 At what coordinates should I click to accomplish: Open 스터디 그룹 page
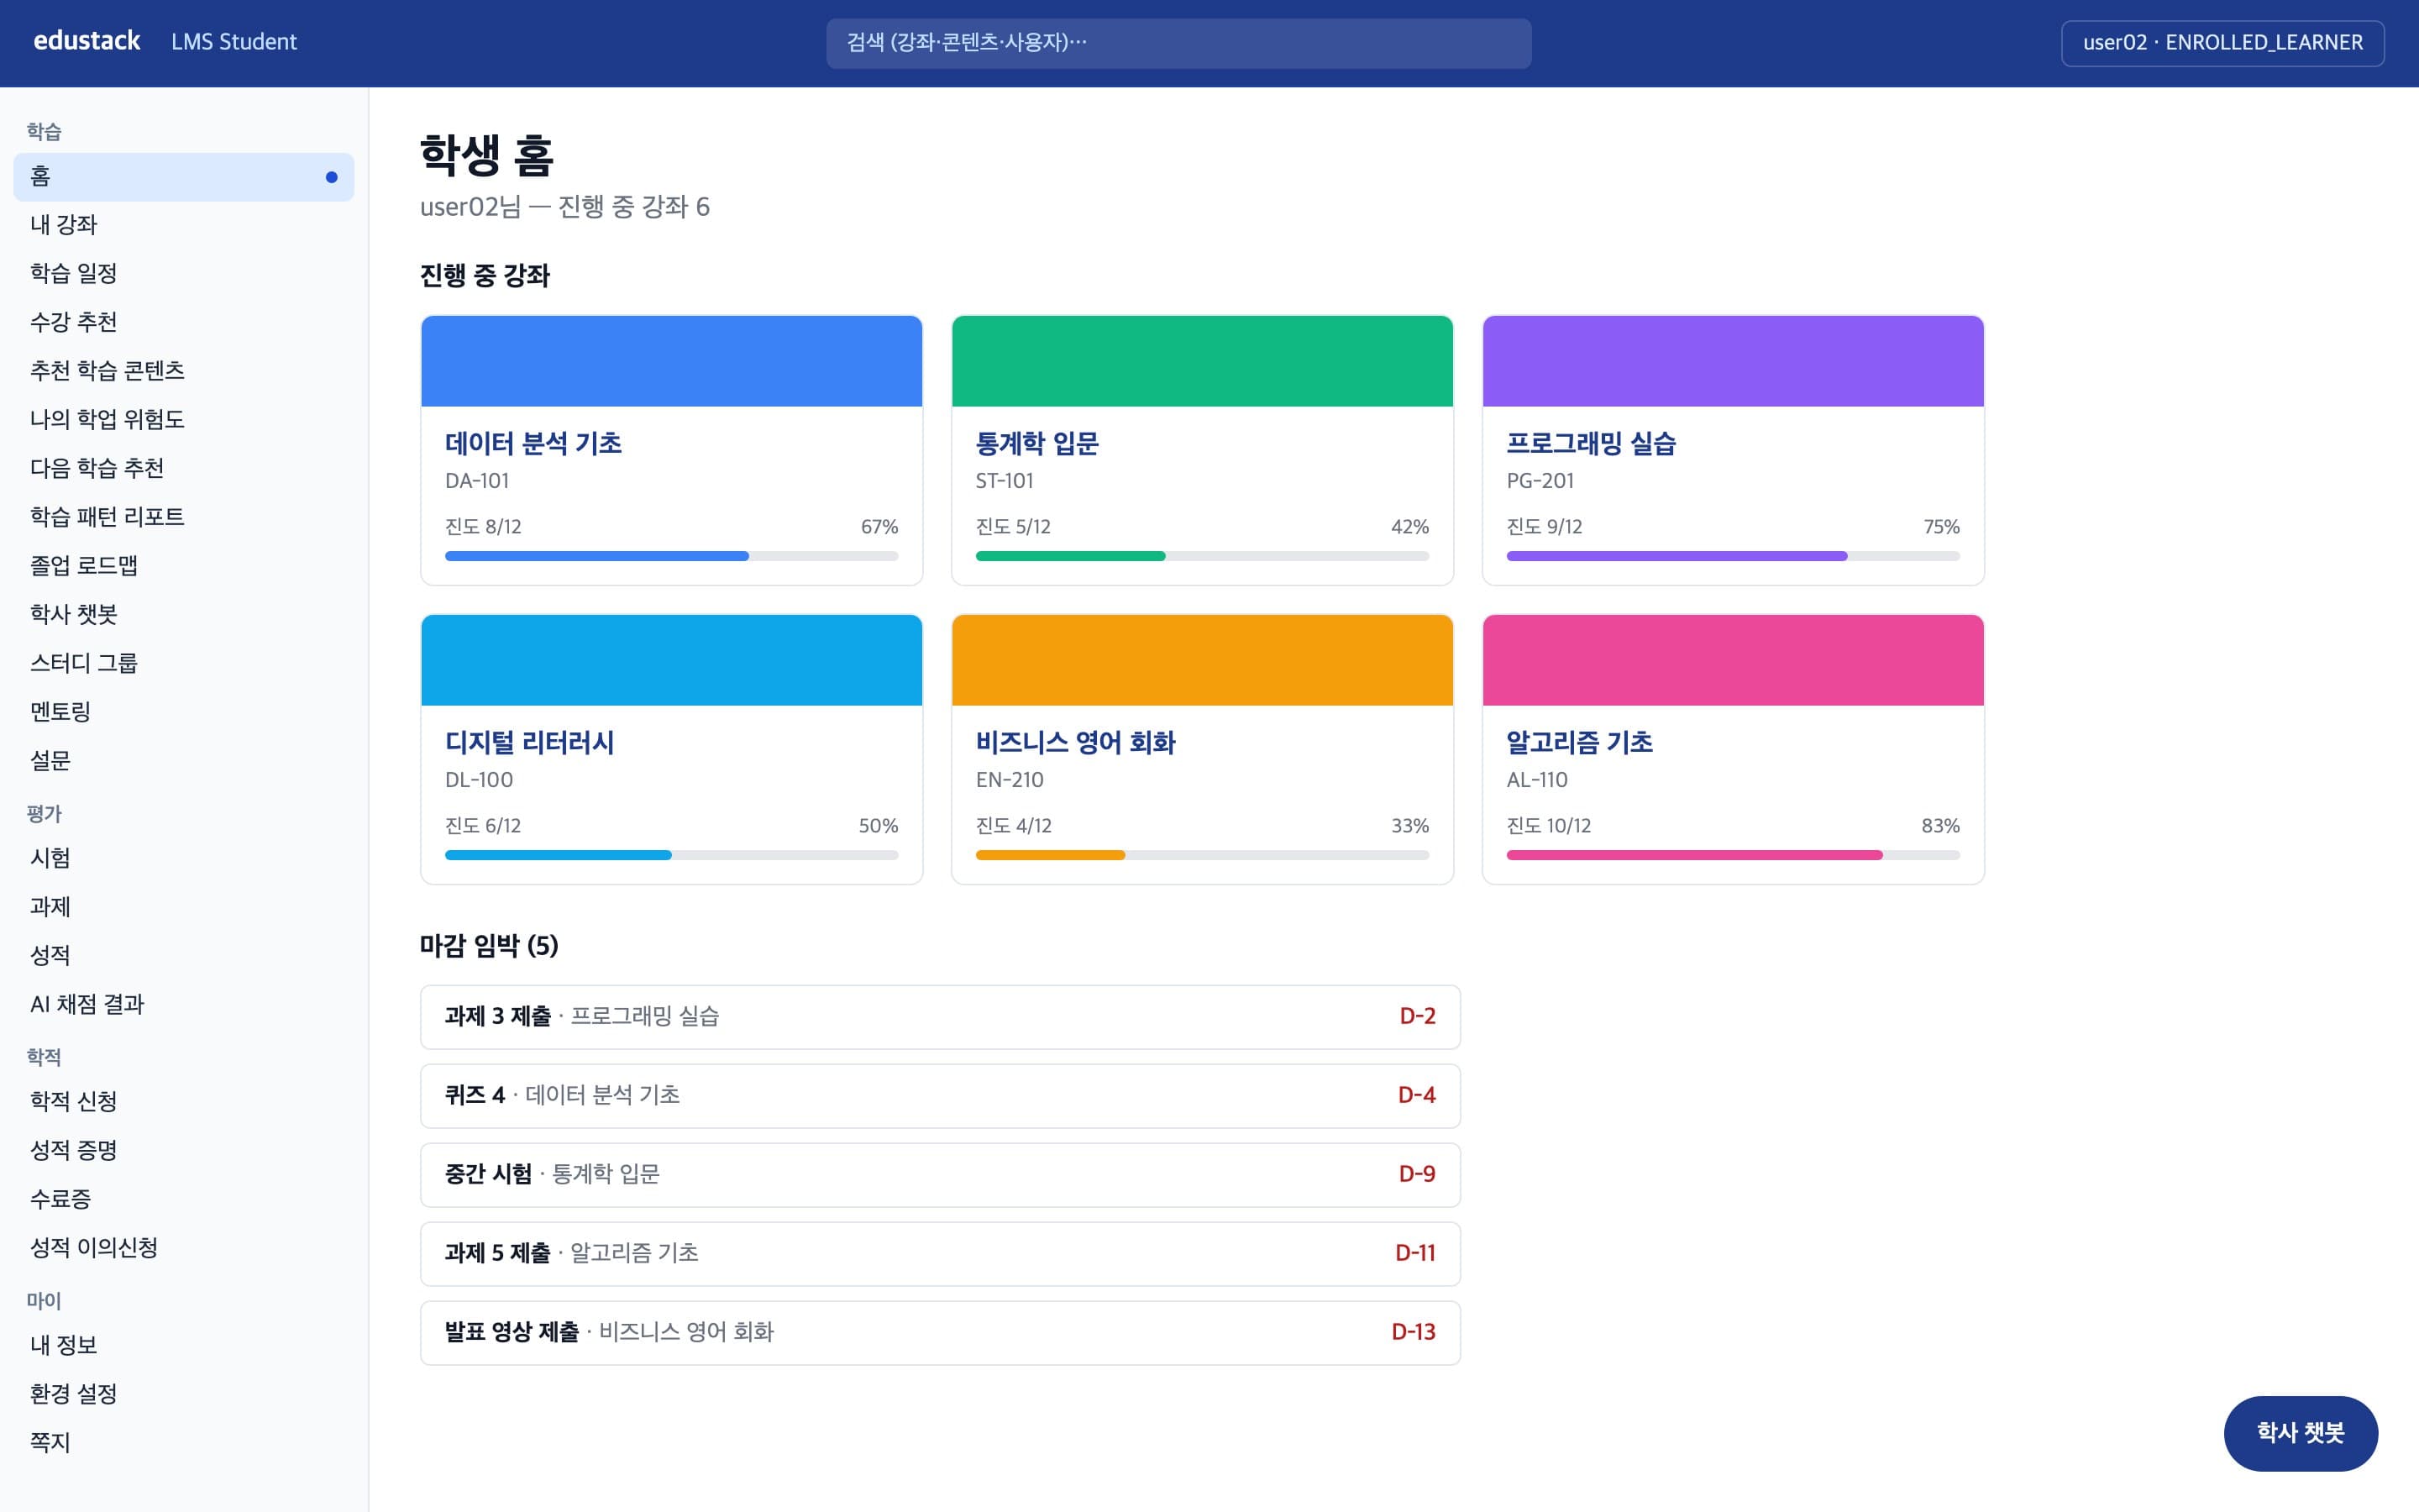(184, 663)
